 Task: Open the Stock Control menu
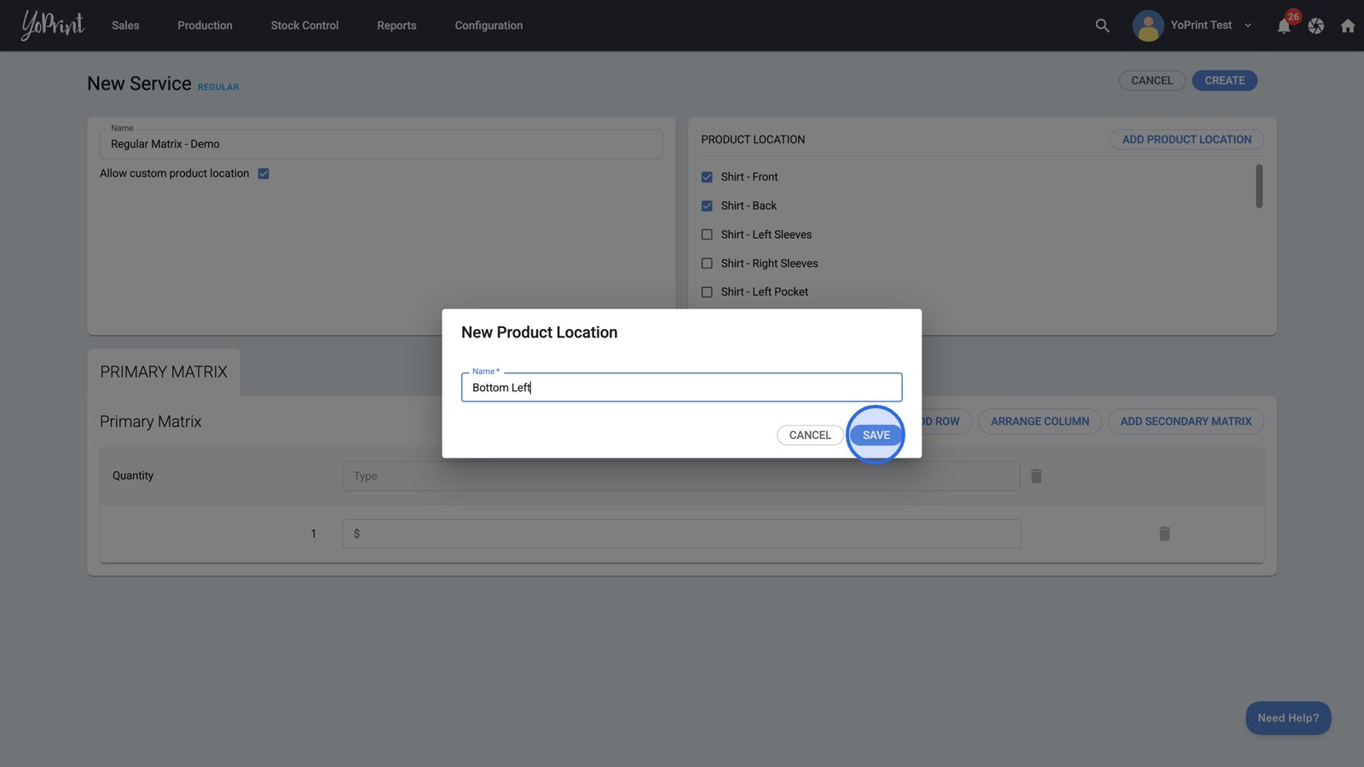point(304,26)
